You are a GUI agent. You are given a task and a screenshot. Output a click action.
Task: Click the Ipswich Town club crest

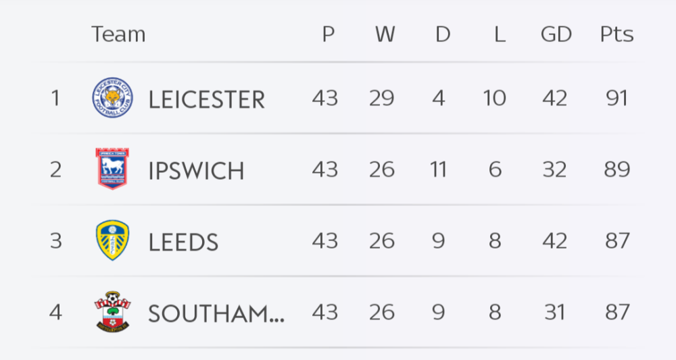pyautogui.click(x=112, y=169)
